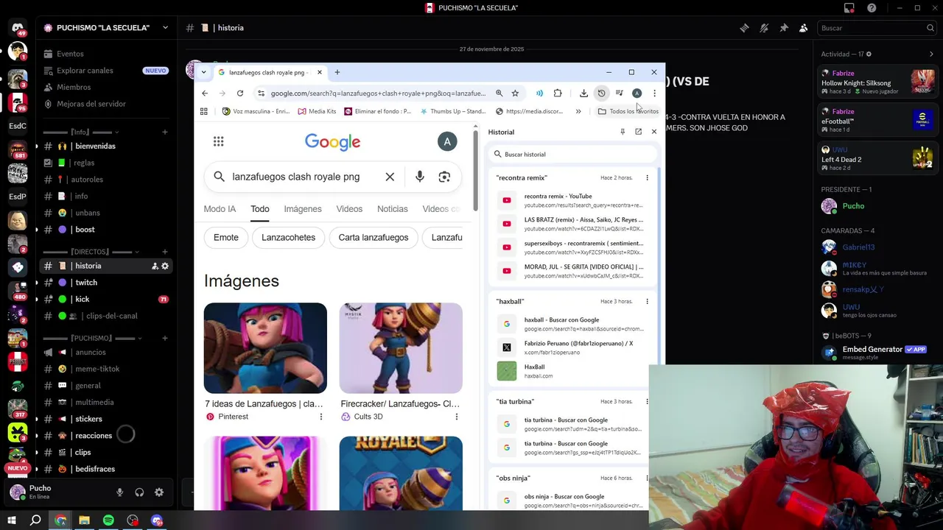Viewport: 943px width, 530px height.
Task: Start voice search with the microphone icon
Action: tap(420, 177)
